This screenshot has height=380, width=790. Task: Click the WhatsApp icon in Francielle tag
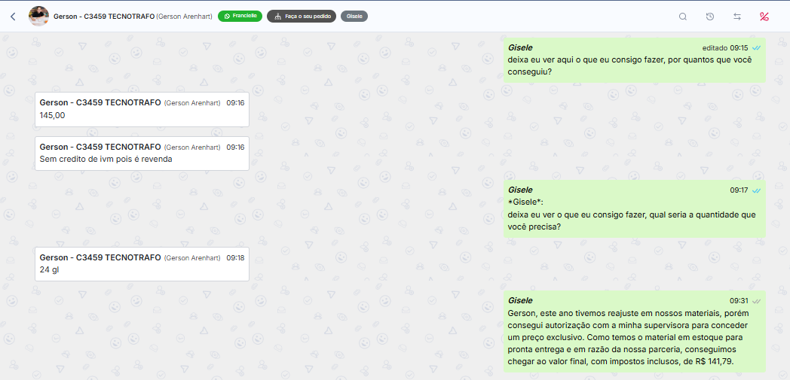point(227,16)
